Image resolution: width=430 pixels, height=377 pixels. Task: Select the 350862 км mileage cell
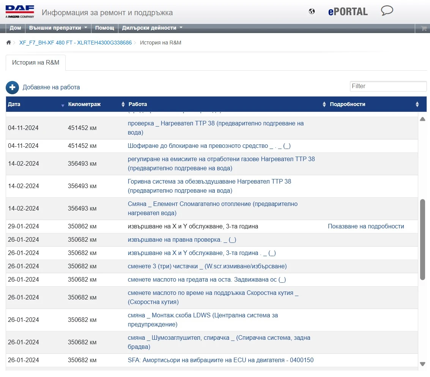click(82, 226)
